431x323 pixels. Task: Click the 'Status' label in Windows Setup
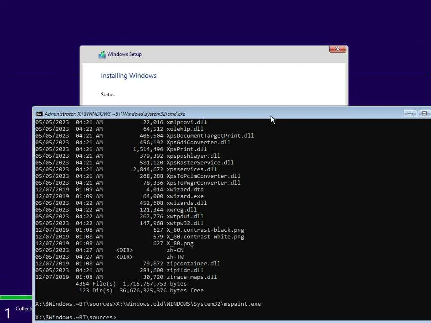107,95
